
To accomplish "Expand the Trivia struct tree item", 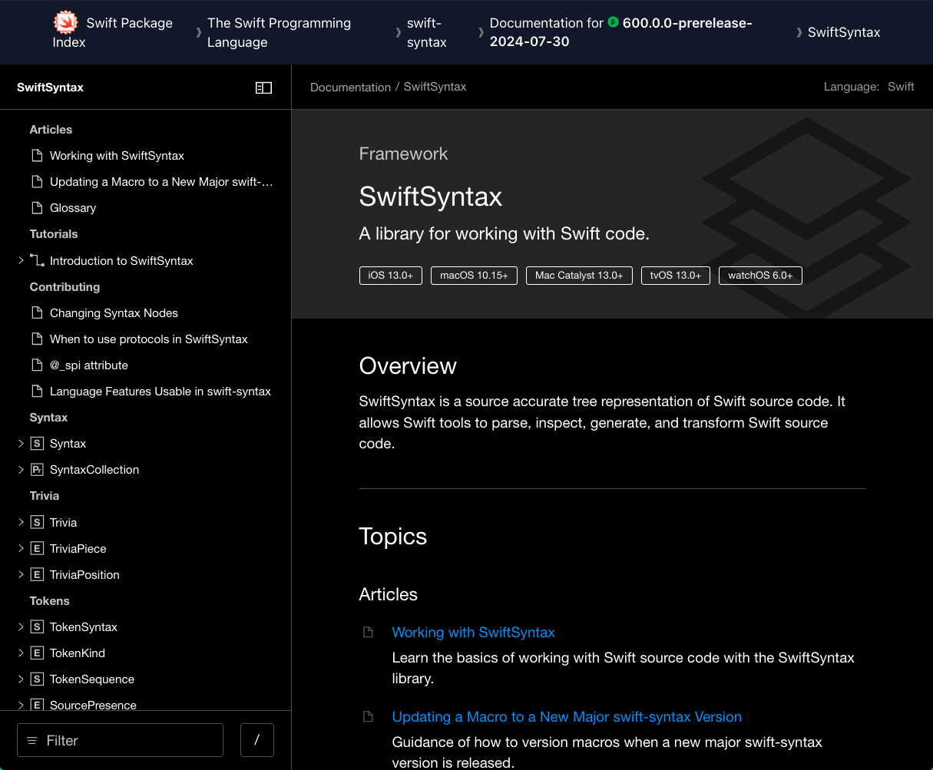I will [21, 523].
